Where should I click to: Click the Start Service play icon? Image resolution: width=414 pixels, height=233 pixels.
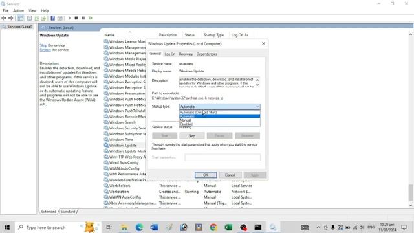[69, 18]
